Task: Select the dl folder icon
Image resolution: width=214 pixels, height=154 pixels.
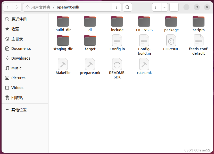Action: (x=90, y=21)
